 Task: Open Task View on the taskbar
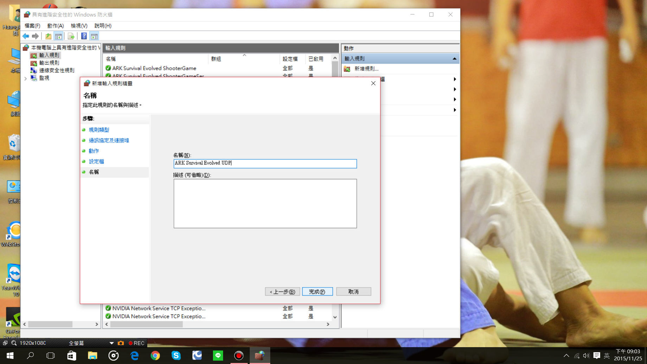51,356
